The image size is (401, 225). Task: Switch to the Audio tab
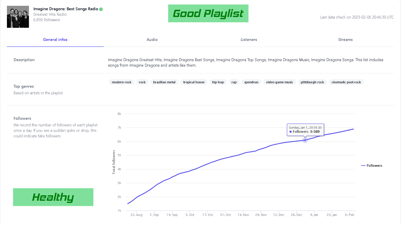click(x=152, y=40)
